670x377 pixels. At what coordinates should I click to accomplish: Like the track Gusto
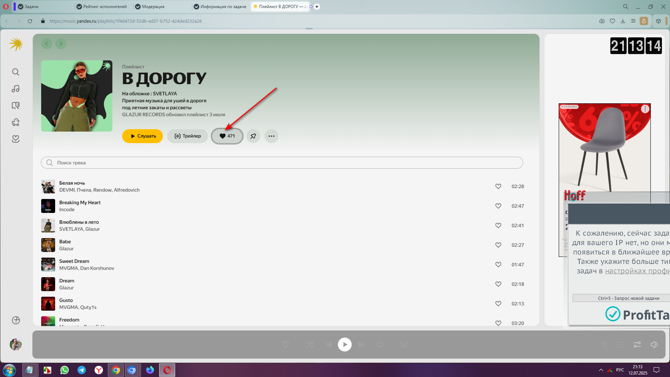tap(498, 304)
